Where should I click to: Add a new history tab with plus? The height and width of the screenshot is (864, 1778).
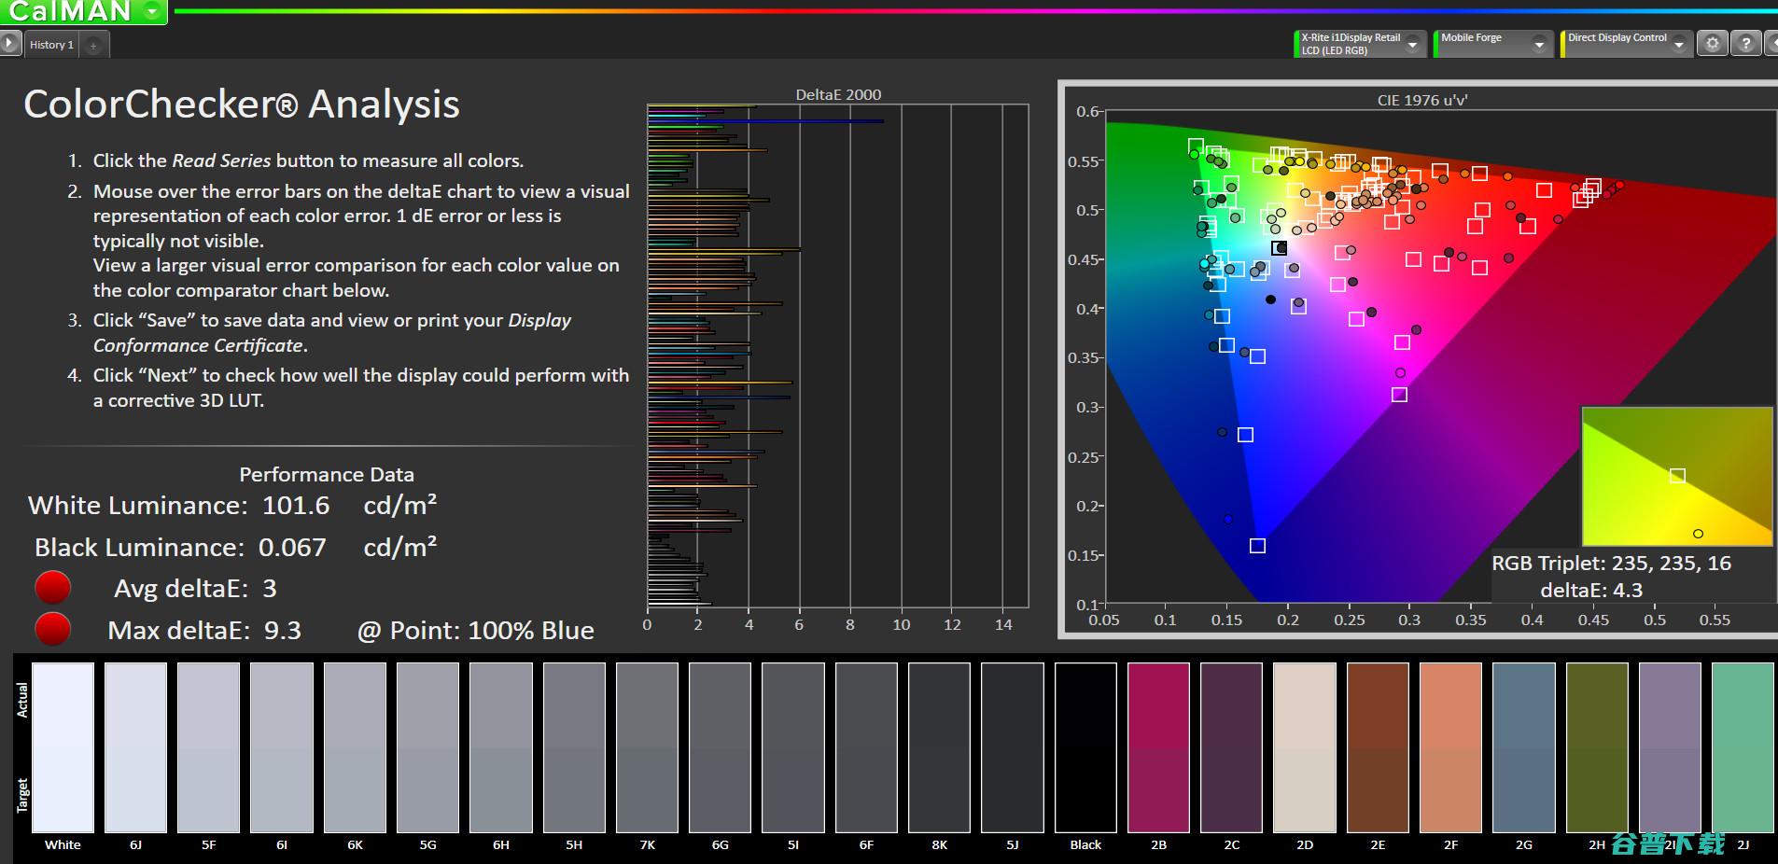[93, 45]
